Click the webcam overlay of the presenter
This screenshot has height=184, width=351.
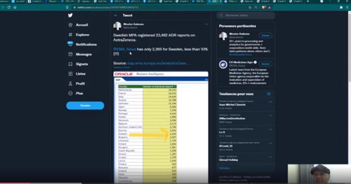click(319, 174)
